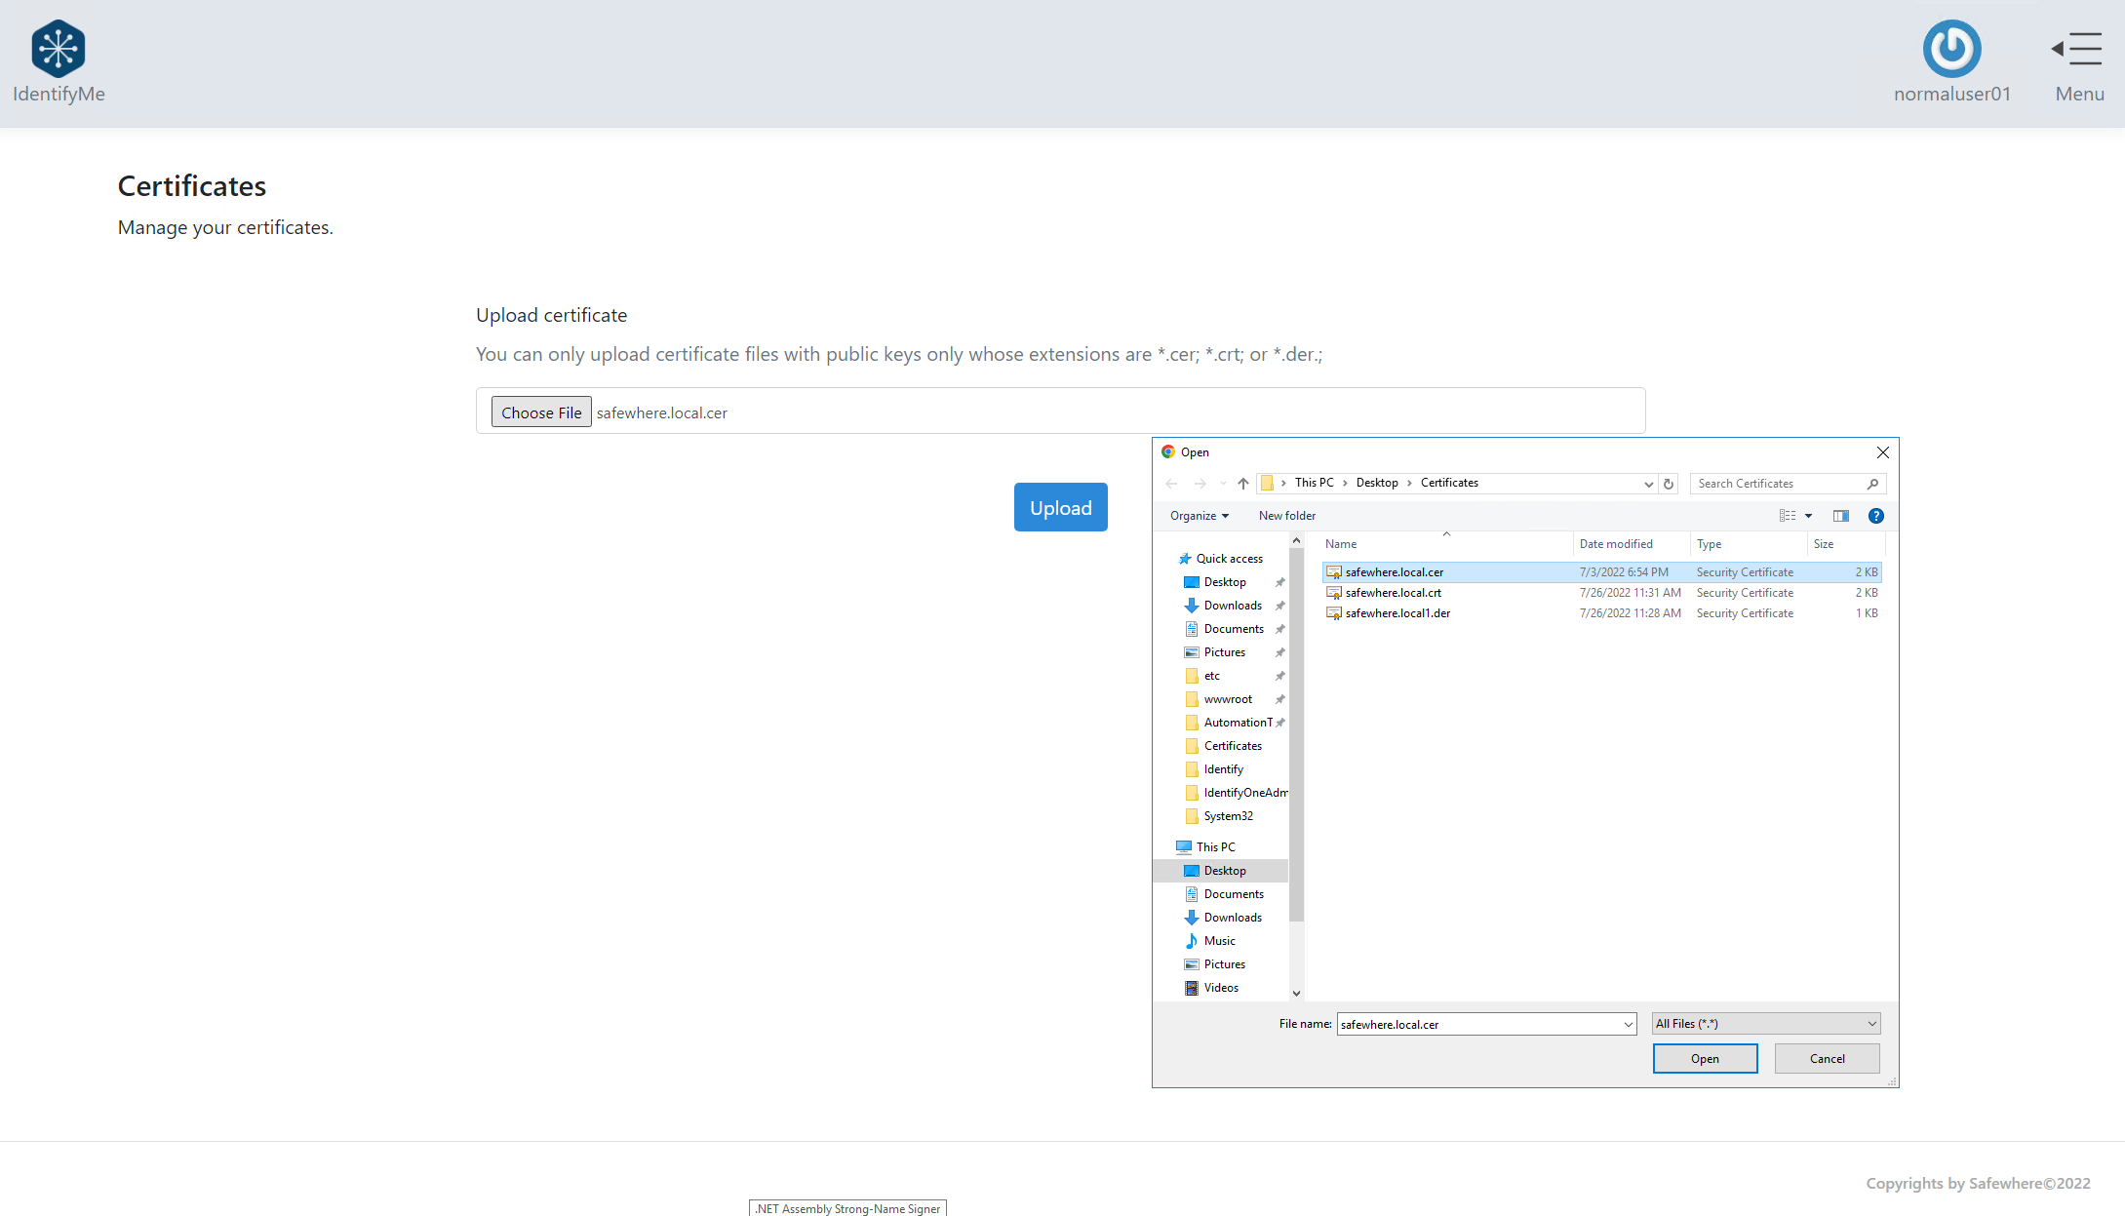Click the up-folder arrow in dialog
Viewport: 2125px width, 1216px height.
pos(1242,484)
